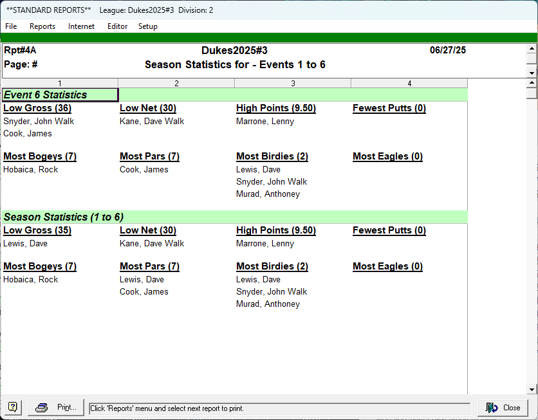Open the Setup menu
This screenshot has height=420, width=538.
(x=147, y=26)
